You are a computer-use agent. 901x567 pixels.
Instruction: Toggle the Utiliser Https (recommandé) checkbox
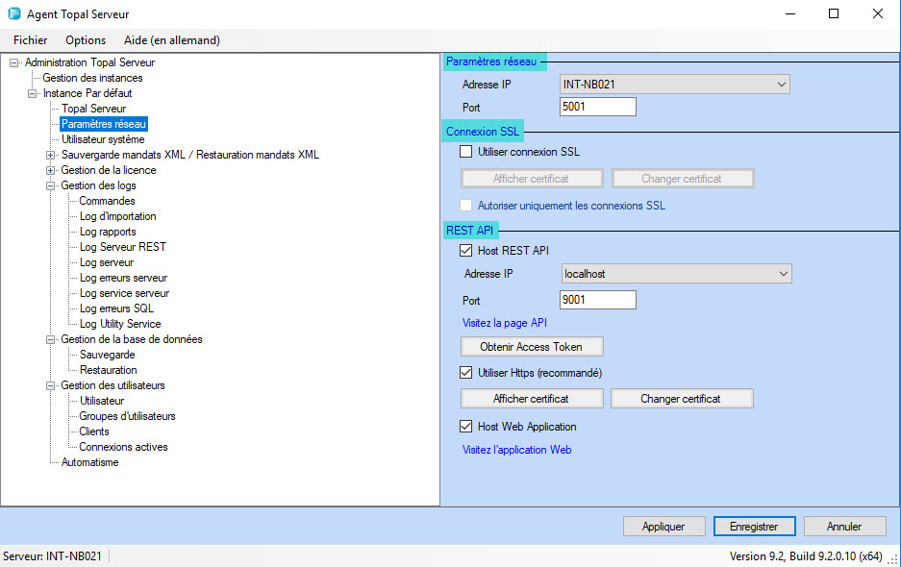pyautogui.click(x=466, y=373)
